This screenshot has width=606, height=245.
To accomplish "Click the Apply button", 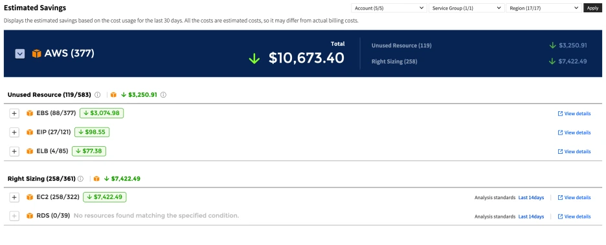I will click(592, 8).
